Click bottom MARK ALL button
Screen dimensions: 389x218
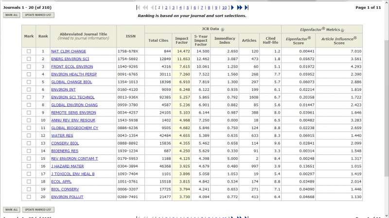coord(11,210)
